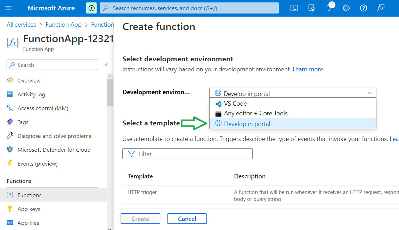Click the globe icon in highlighted option
Image resolution: width=399 pixels, height=230 pixels.
218,123
